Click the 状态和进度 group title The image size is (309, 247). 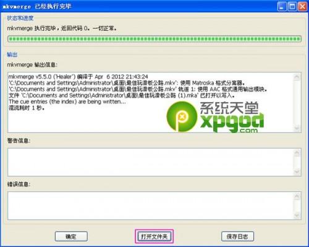[x=20, y=18]
